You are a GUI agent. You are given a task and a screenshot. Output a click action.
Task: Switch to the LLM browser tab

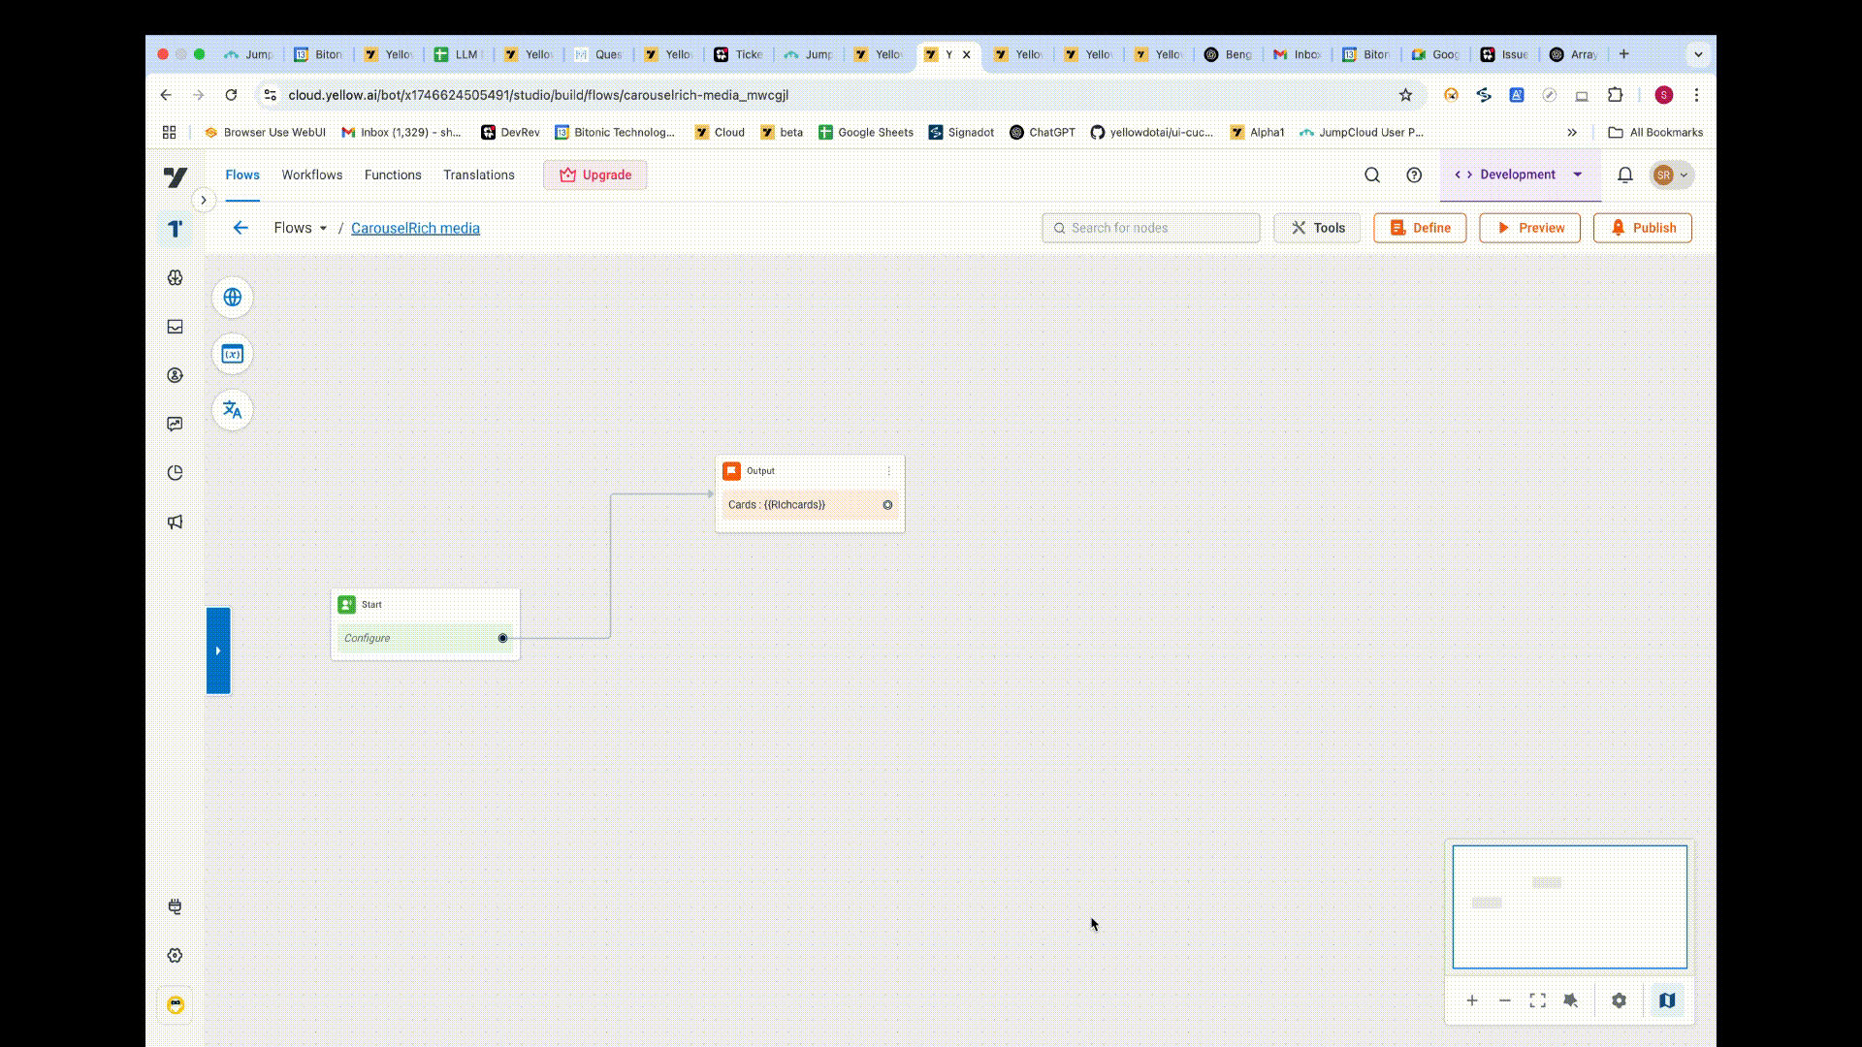(x=459, y=54)
